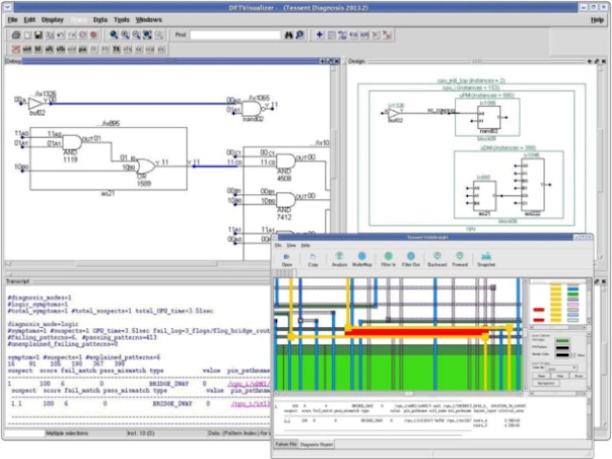Switch to the Diagnosis Report tab
612x459 pixels.
(316, 443)
